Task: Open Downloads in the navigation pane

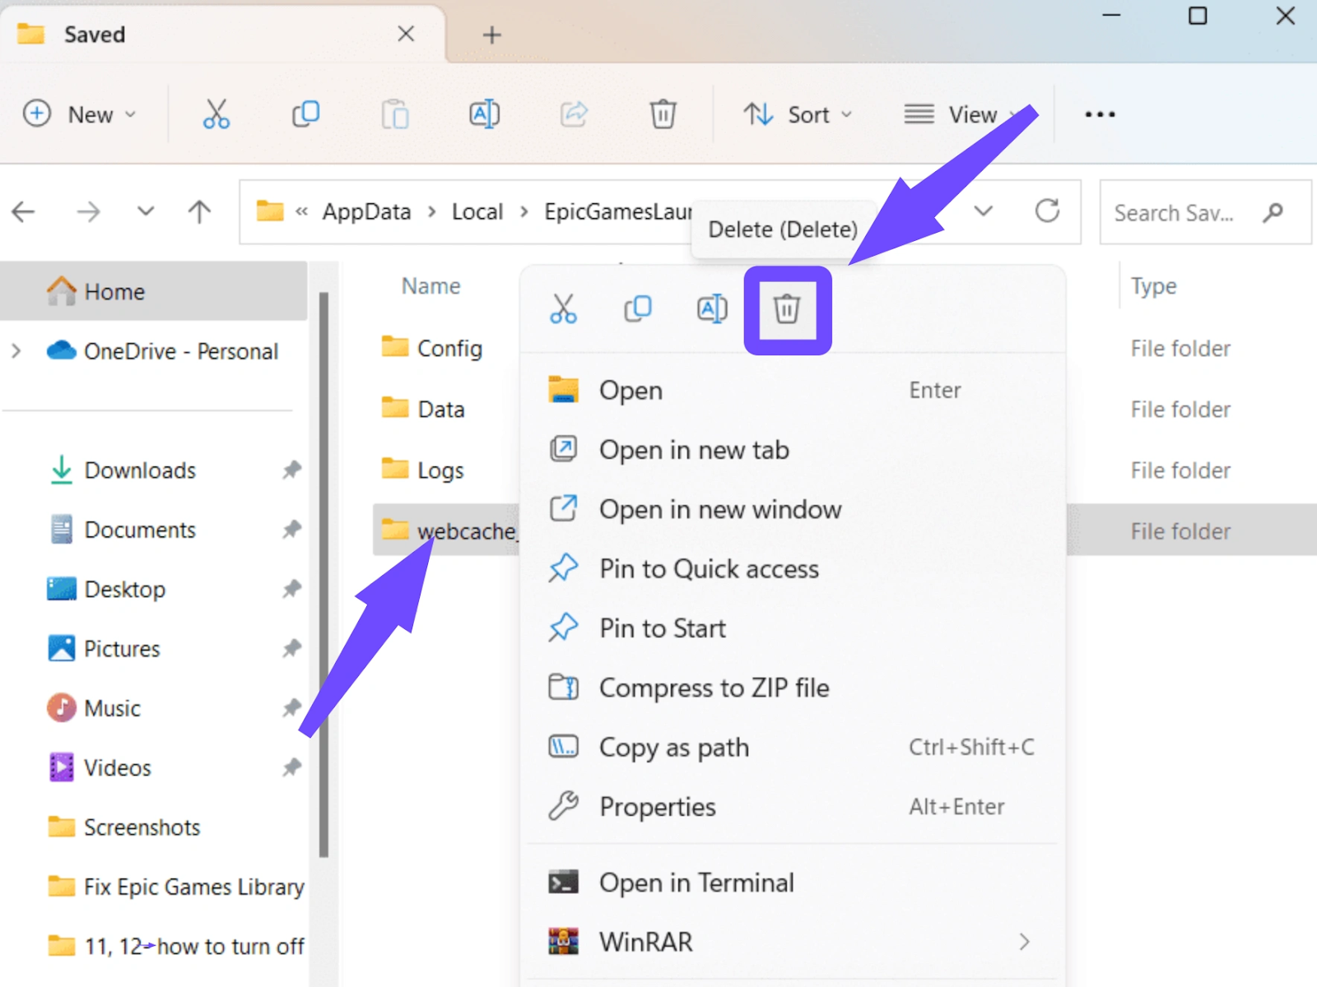Action: tap(140, 470)
